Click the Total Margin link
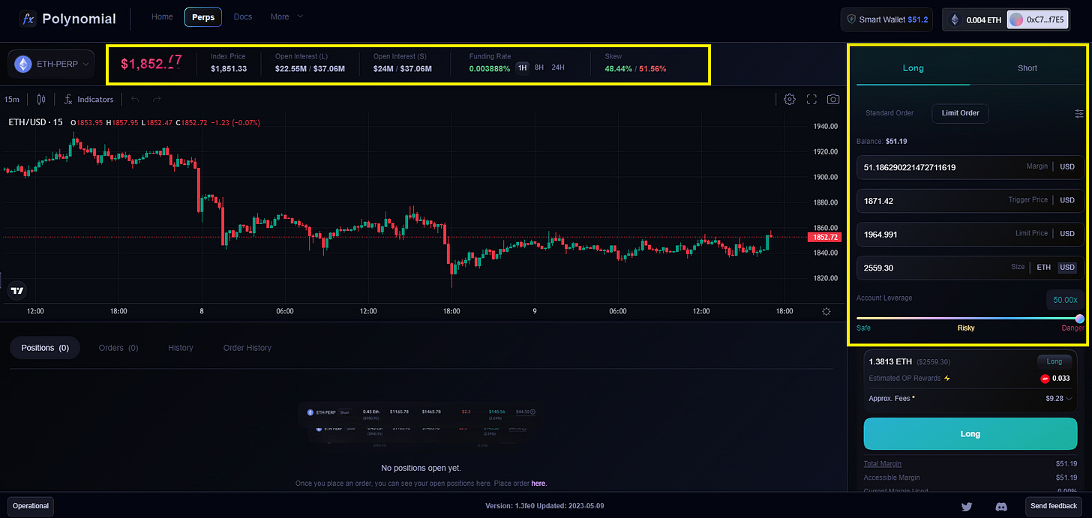 [x=883, y=464]
